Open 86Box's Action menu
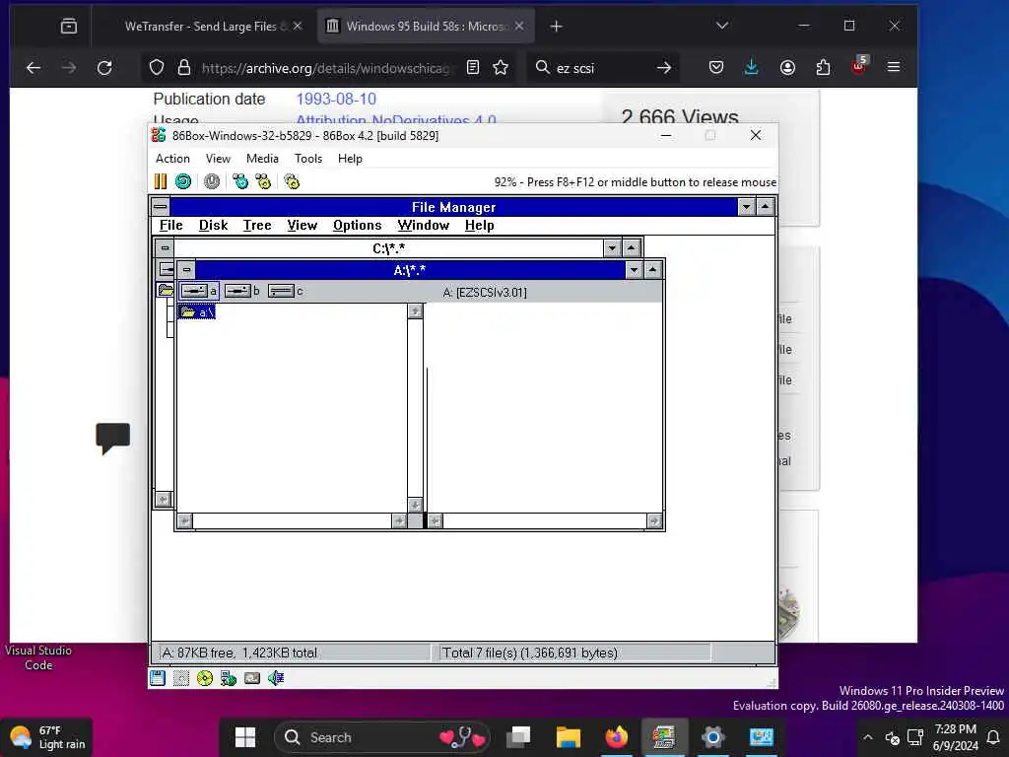The width and height of the screenshot is (1009, 757). 172,159
